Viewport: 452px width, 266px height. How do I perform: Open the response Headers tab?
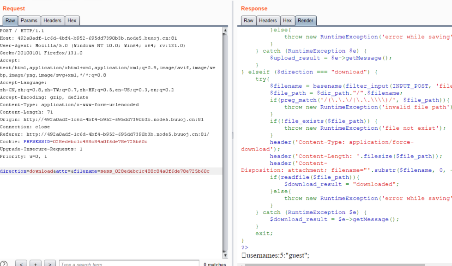click(x=268, y=20)
